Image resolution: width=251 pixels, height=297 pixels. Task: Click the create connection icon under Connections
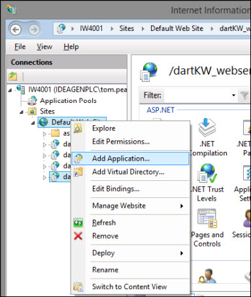tap(13, 76)
